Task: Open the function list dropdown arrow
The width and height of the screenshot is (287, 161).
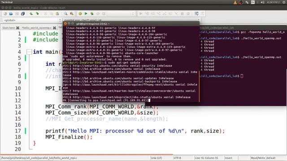Action: (199, 20)
